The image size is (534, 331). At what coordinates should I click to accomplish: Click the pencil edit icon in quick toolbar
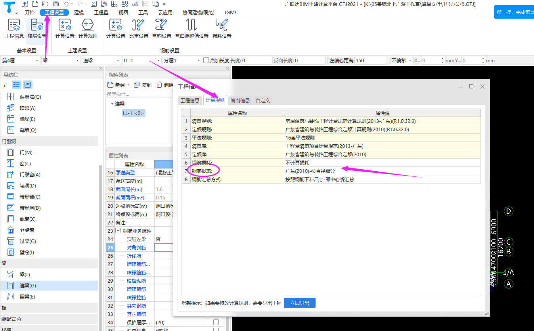[134, 4]
